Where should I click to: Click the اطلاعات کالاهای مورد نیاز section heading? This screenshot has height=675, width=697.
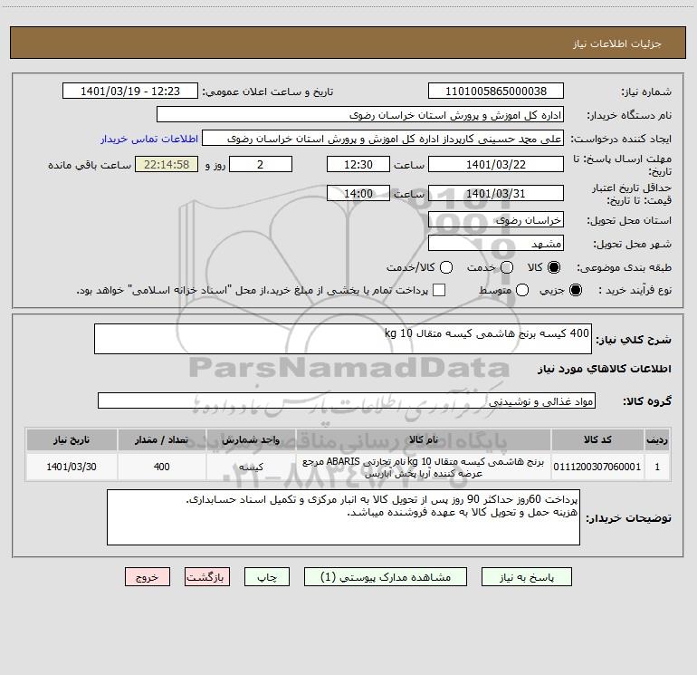[605, 369]
